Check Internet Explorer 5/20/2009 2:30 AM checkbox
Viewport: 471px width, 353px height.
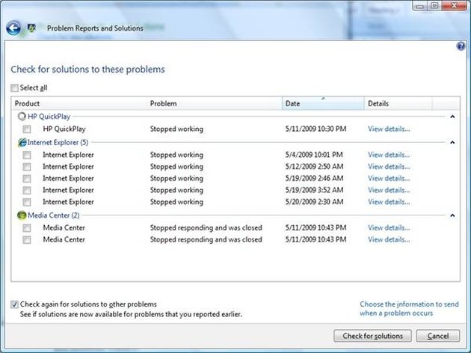coord(27,202)
